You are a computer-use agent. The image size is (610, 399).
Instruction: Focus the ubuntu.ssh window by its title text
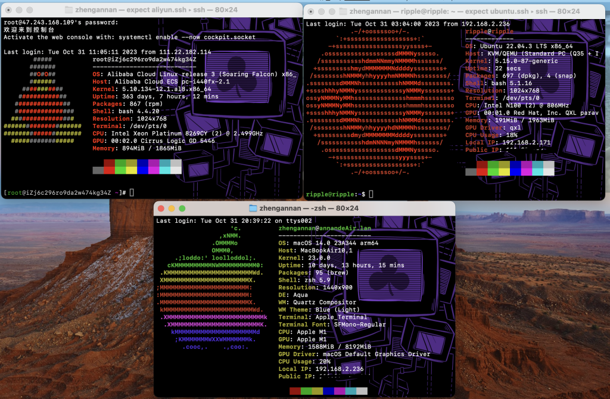point(465,11)
